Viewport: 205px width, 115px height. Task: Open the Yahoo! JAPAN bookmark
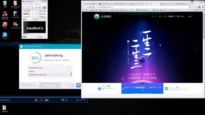tap(114, 10)
